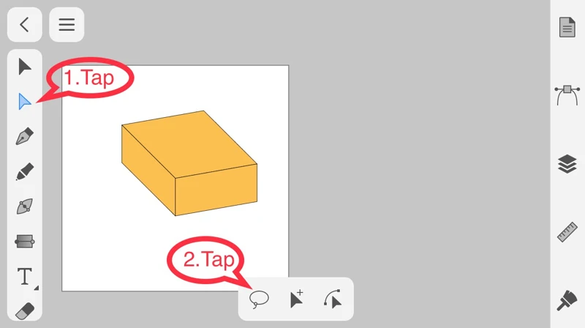Pick the Shape Builder tool

tap(25, 206)
